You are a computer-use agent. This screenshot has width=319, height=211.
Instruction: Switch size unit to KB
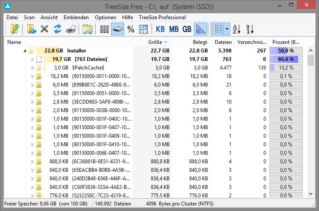(x=160, y=29)
